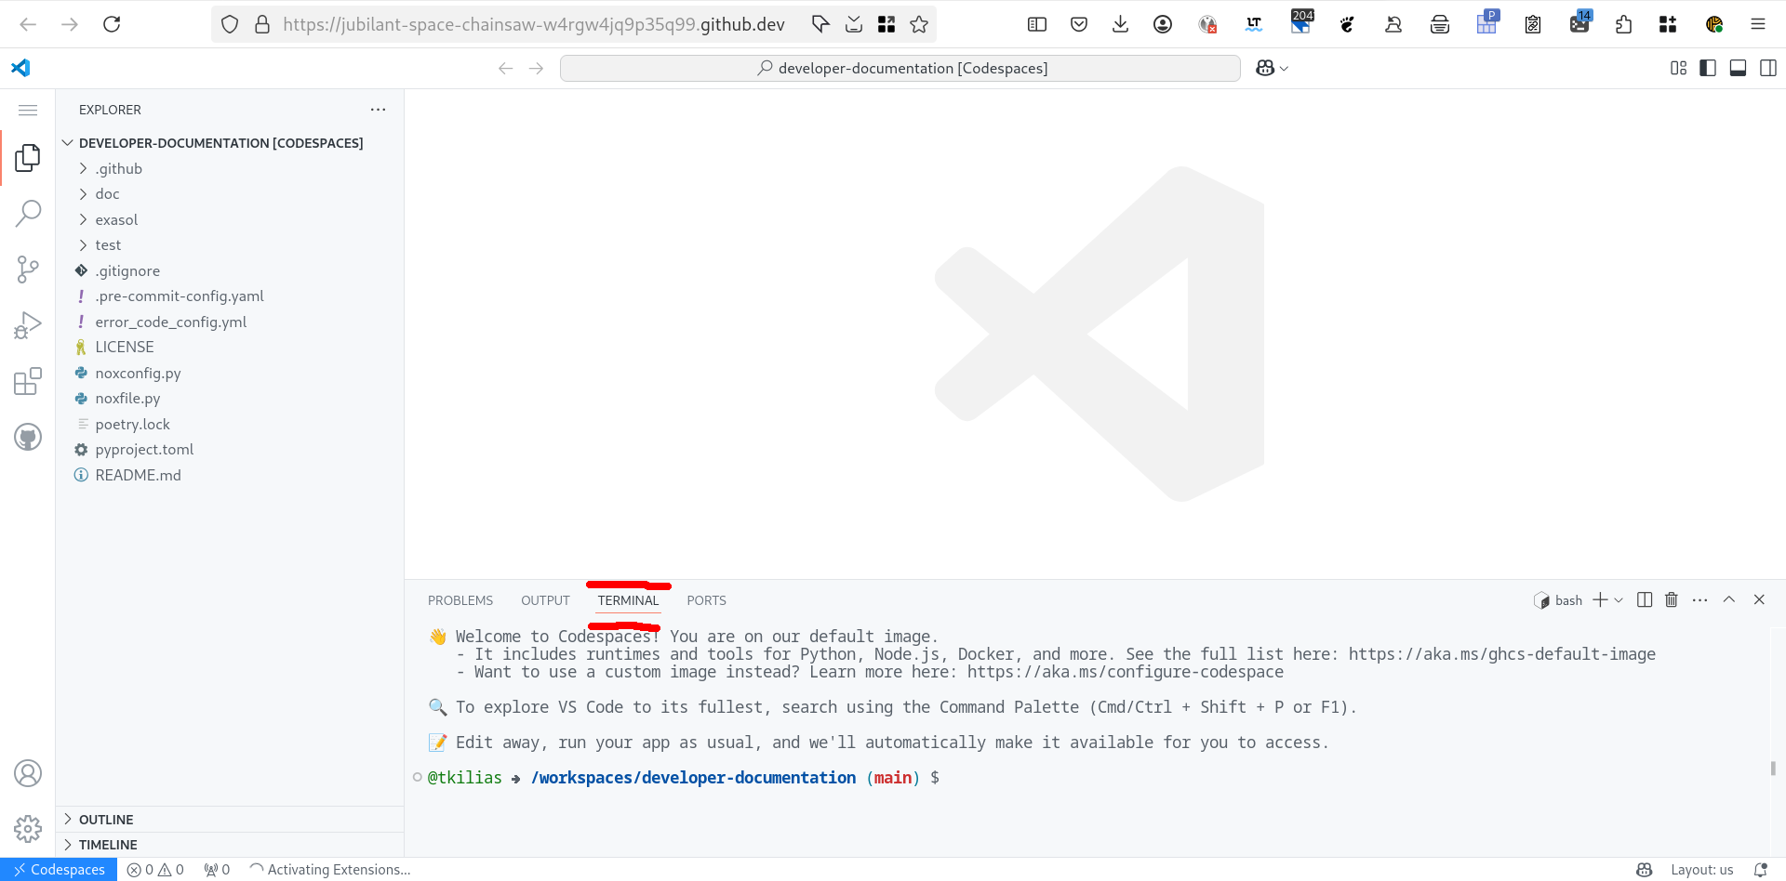Bookmark this page with star icon

pyautogui.click(x=919, y=24)
